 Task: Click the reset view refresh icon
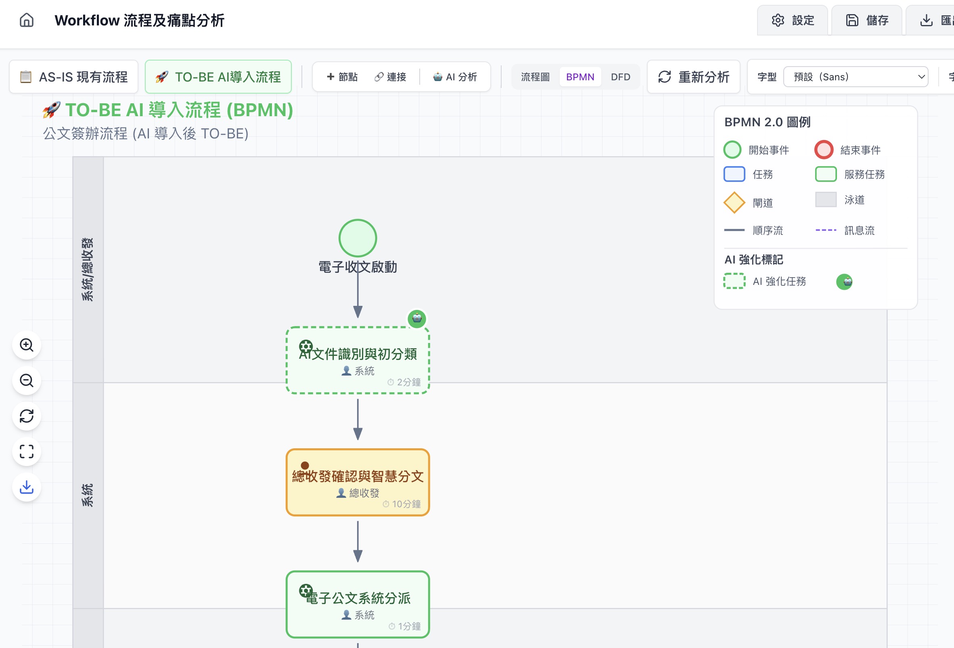click(26, 416)
